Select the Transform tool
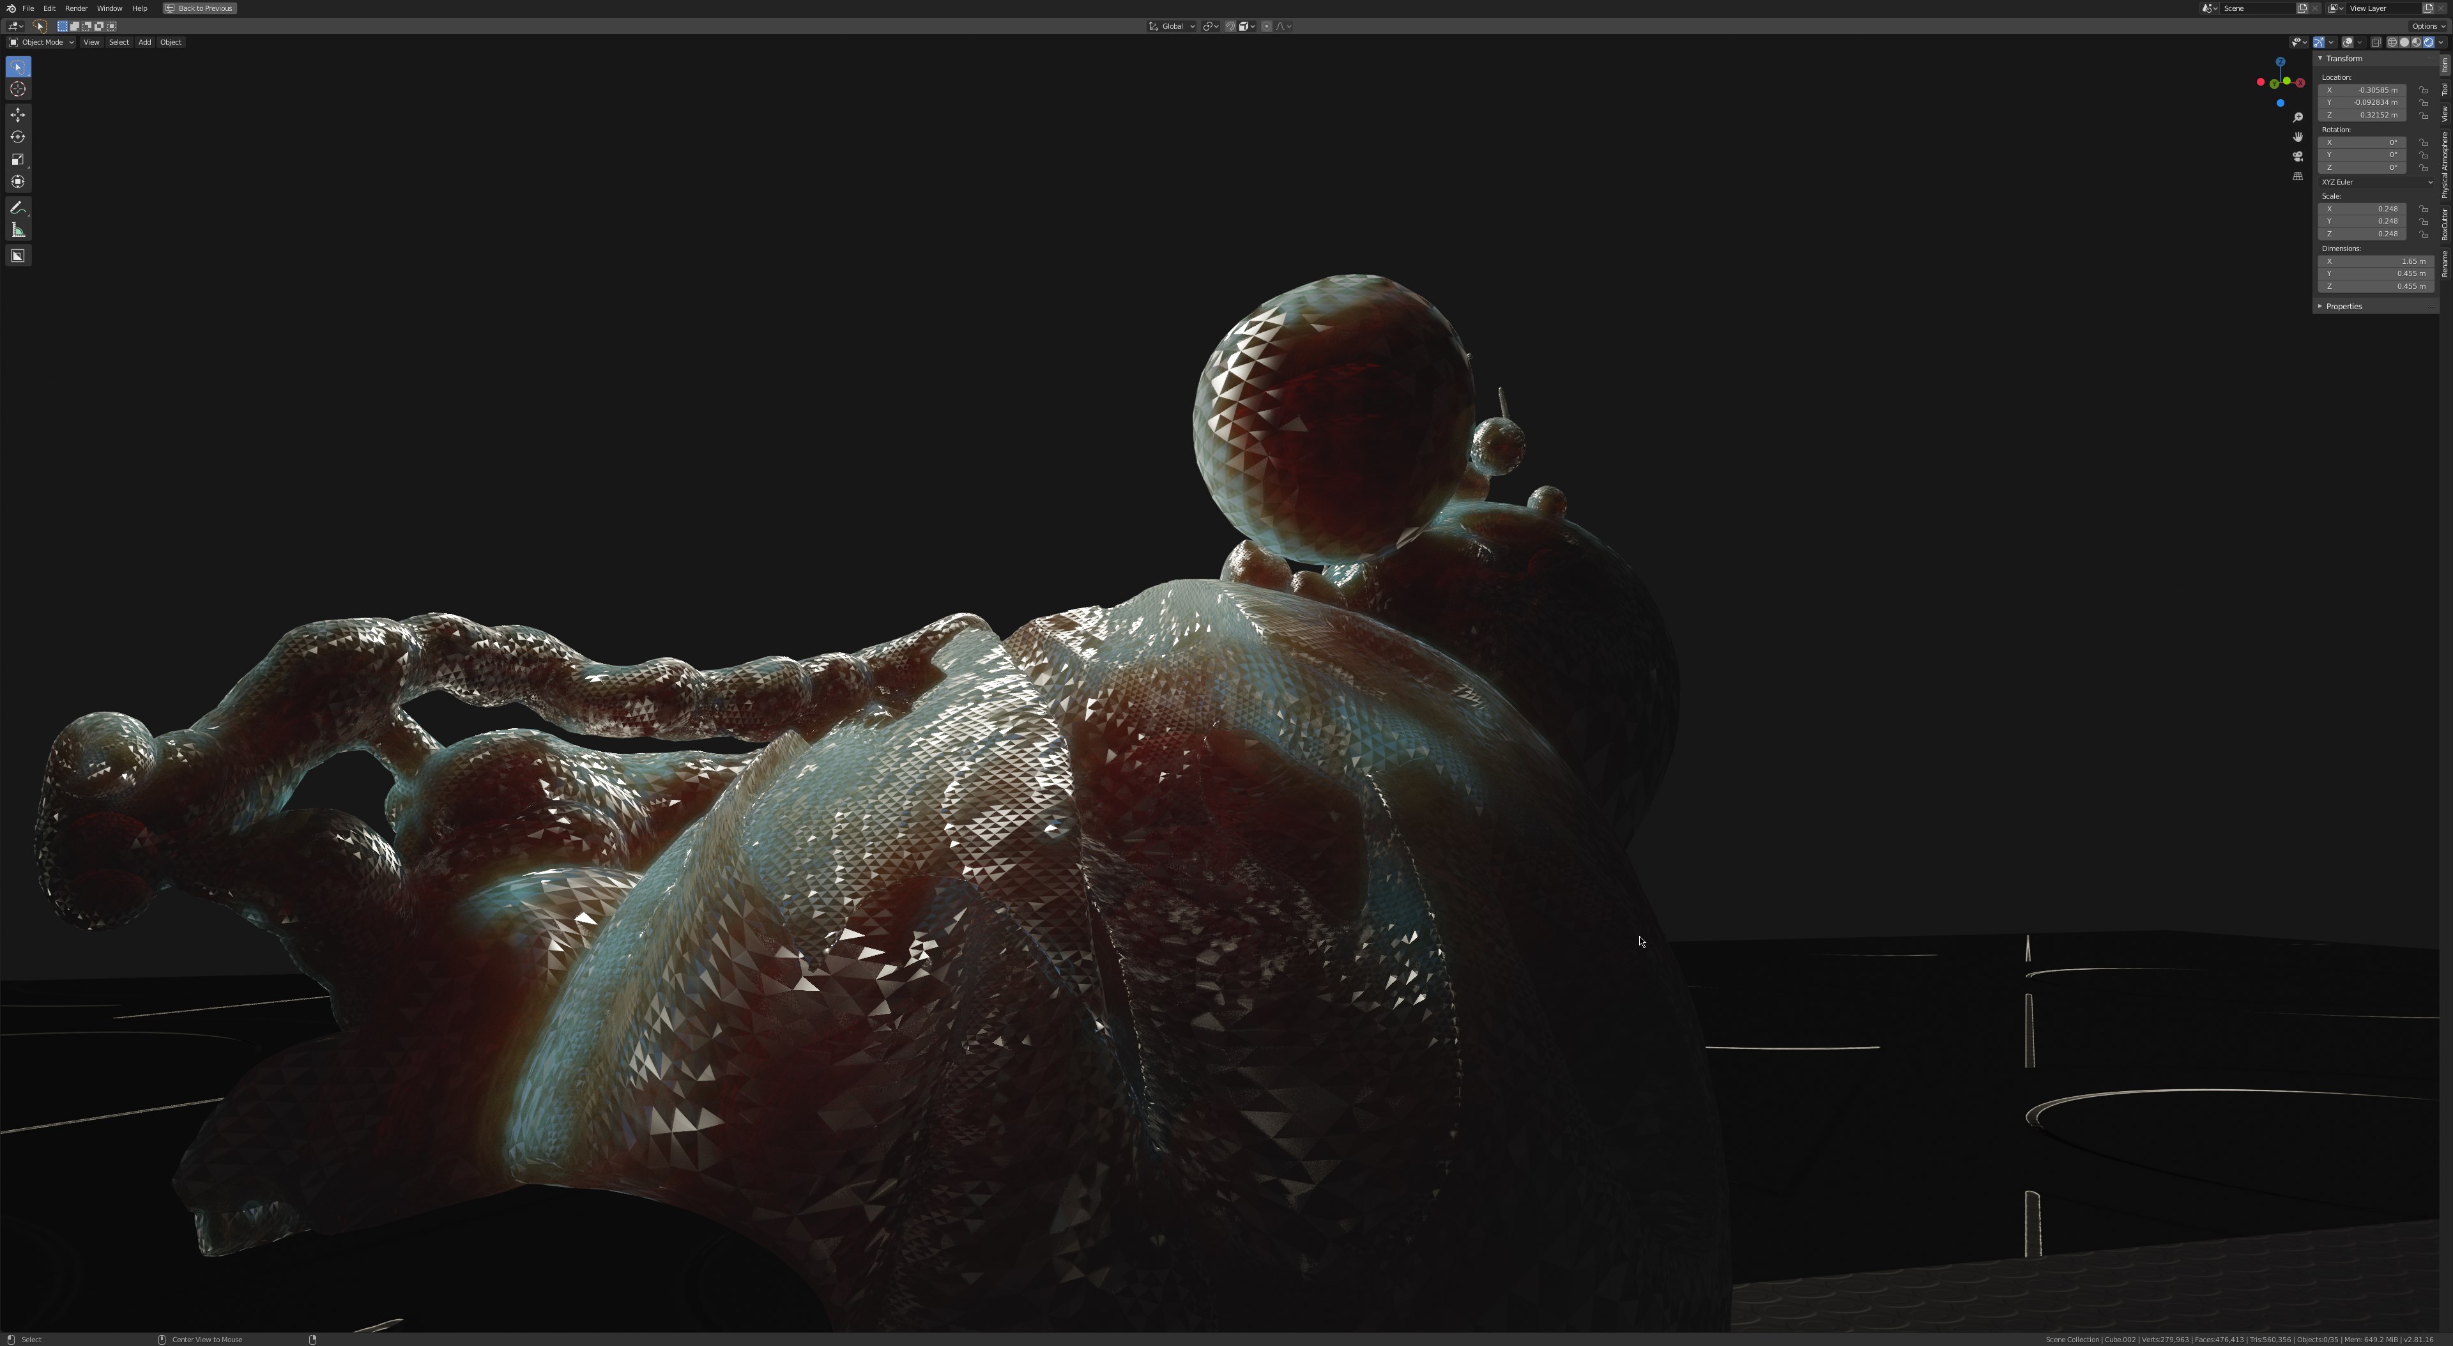 coord(18,181)
